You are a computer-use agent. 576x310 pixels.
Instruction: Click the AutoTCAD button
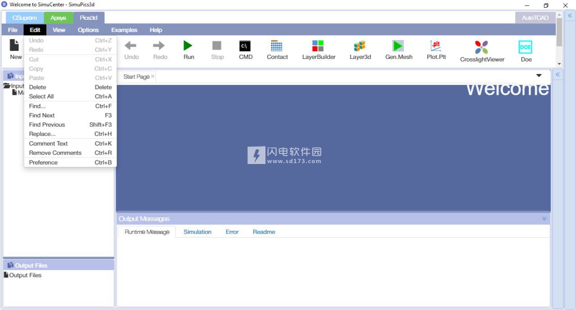[535, 18]
